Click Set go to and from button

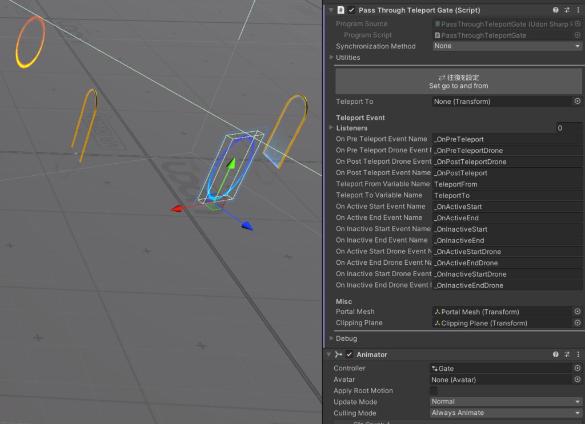[459, 81]
